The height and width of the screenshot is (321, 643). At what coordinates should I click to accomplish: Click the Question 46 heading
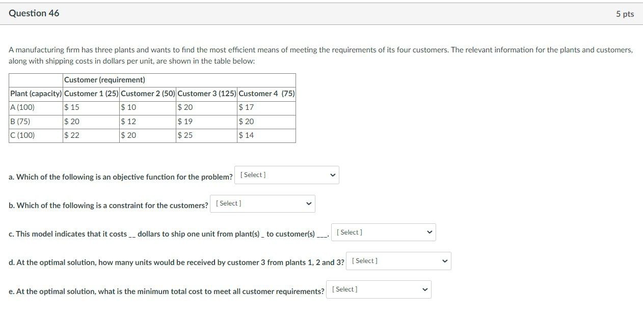(34, 14)
